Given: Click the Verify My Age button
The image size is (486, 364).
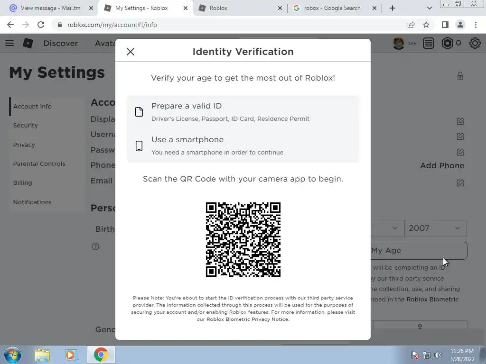Looking at the screenshot, I should (419, 251).
